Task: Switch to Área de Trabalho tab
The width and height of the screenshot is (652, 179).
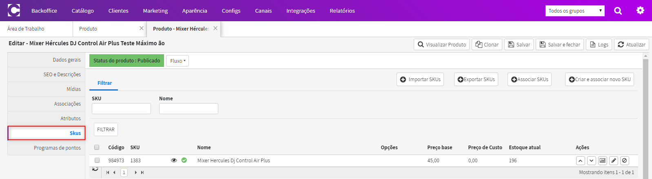Action: point(36,29)
